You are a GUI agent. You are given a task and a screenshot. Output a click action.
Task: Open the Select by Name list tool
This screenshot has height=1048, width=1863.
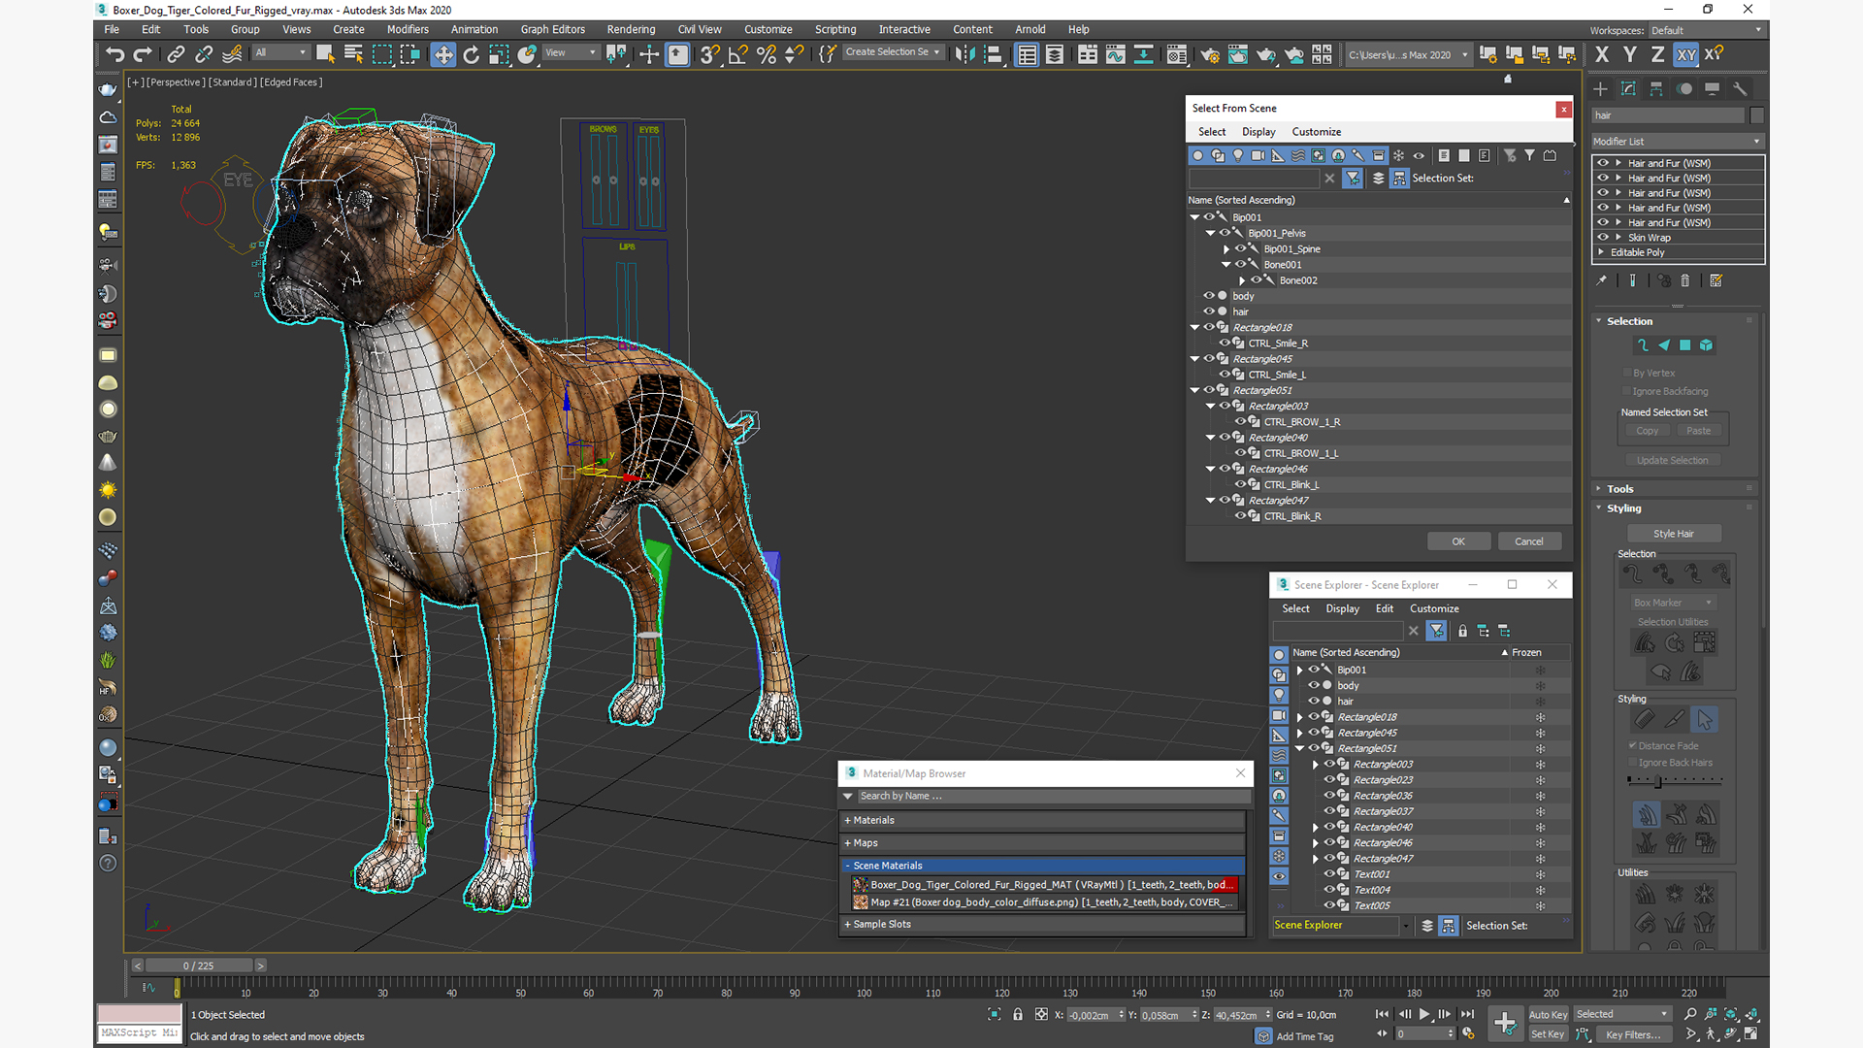click(x=353, y=54)
